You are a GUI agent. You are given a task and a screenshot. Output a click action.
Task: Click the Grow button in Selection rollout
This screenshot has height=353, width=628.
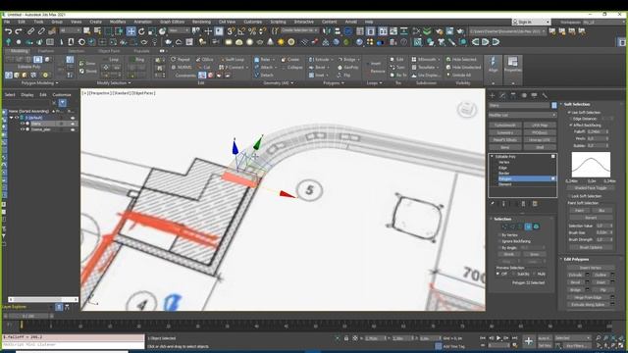coord(534,254)
